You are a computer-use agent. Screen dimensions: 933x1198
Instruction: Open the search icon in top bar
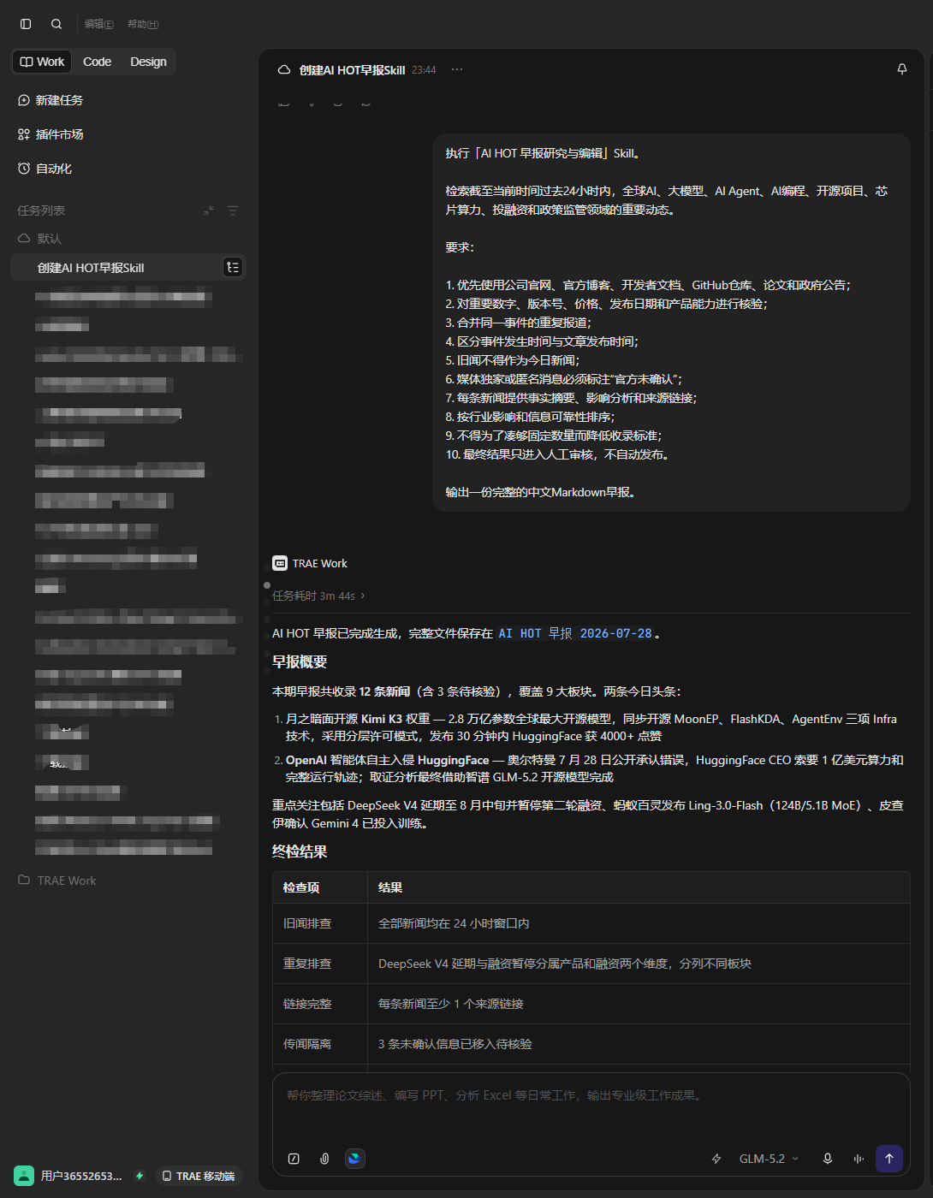coord(56,24)
